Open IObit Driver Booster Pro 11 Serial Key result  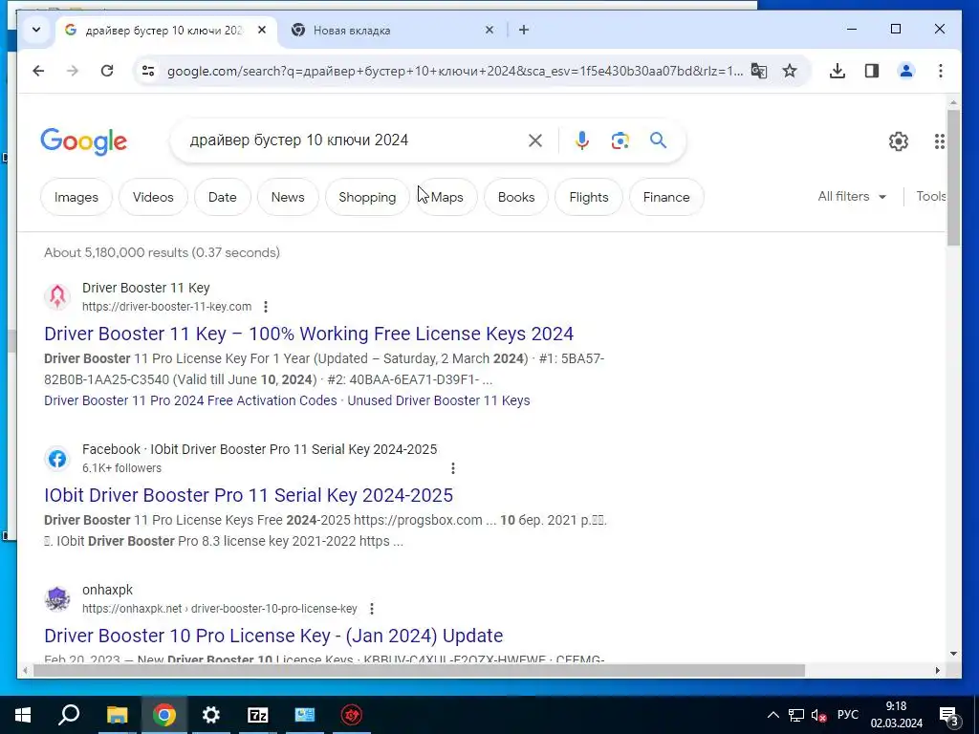pyautogui.click(x=249, y=495)
